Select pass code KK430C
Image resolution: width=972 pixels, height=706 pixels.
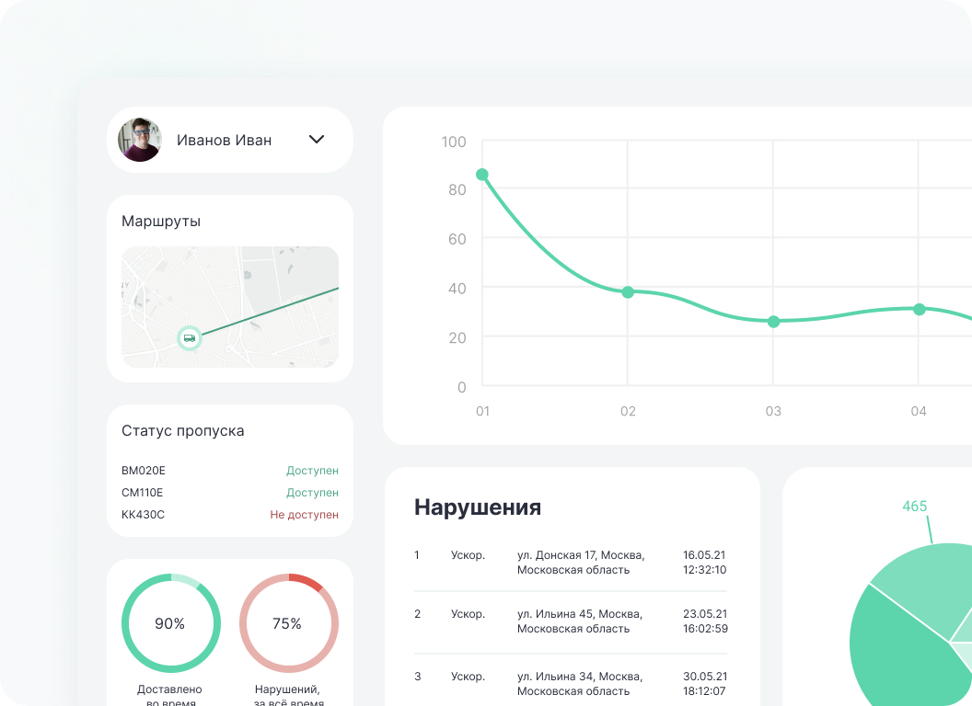coord(144,515)
